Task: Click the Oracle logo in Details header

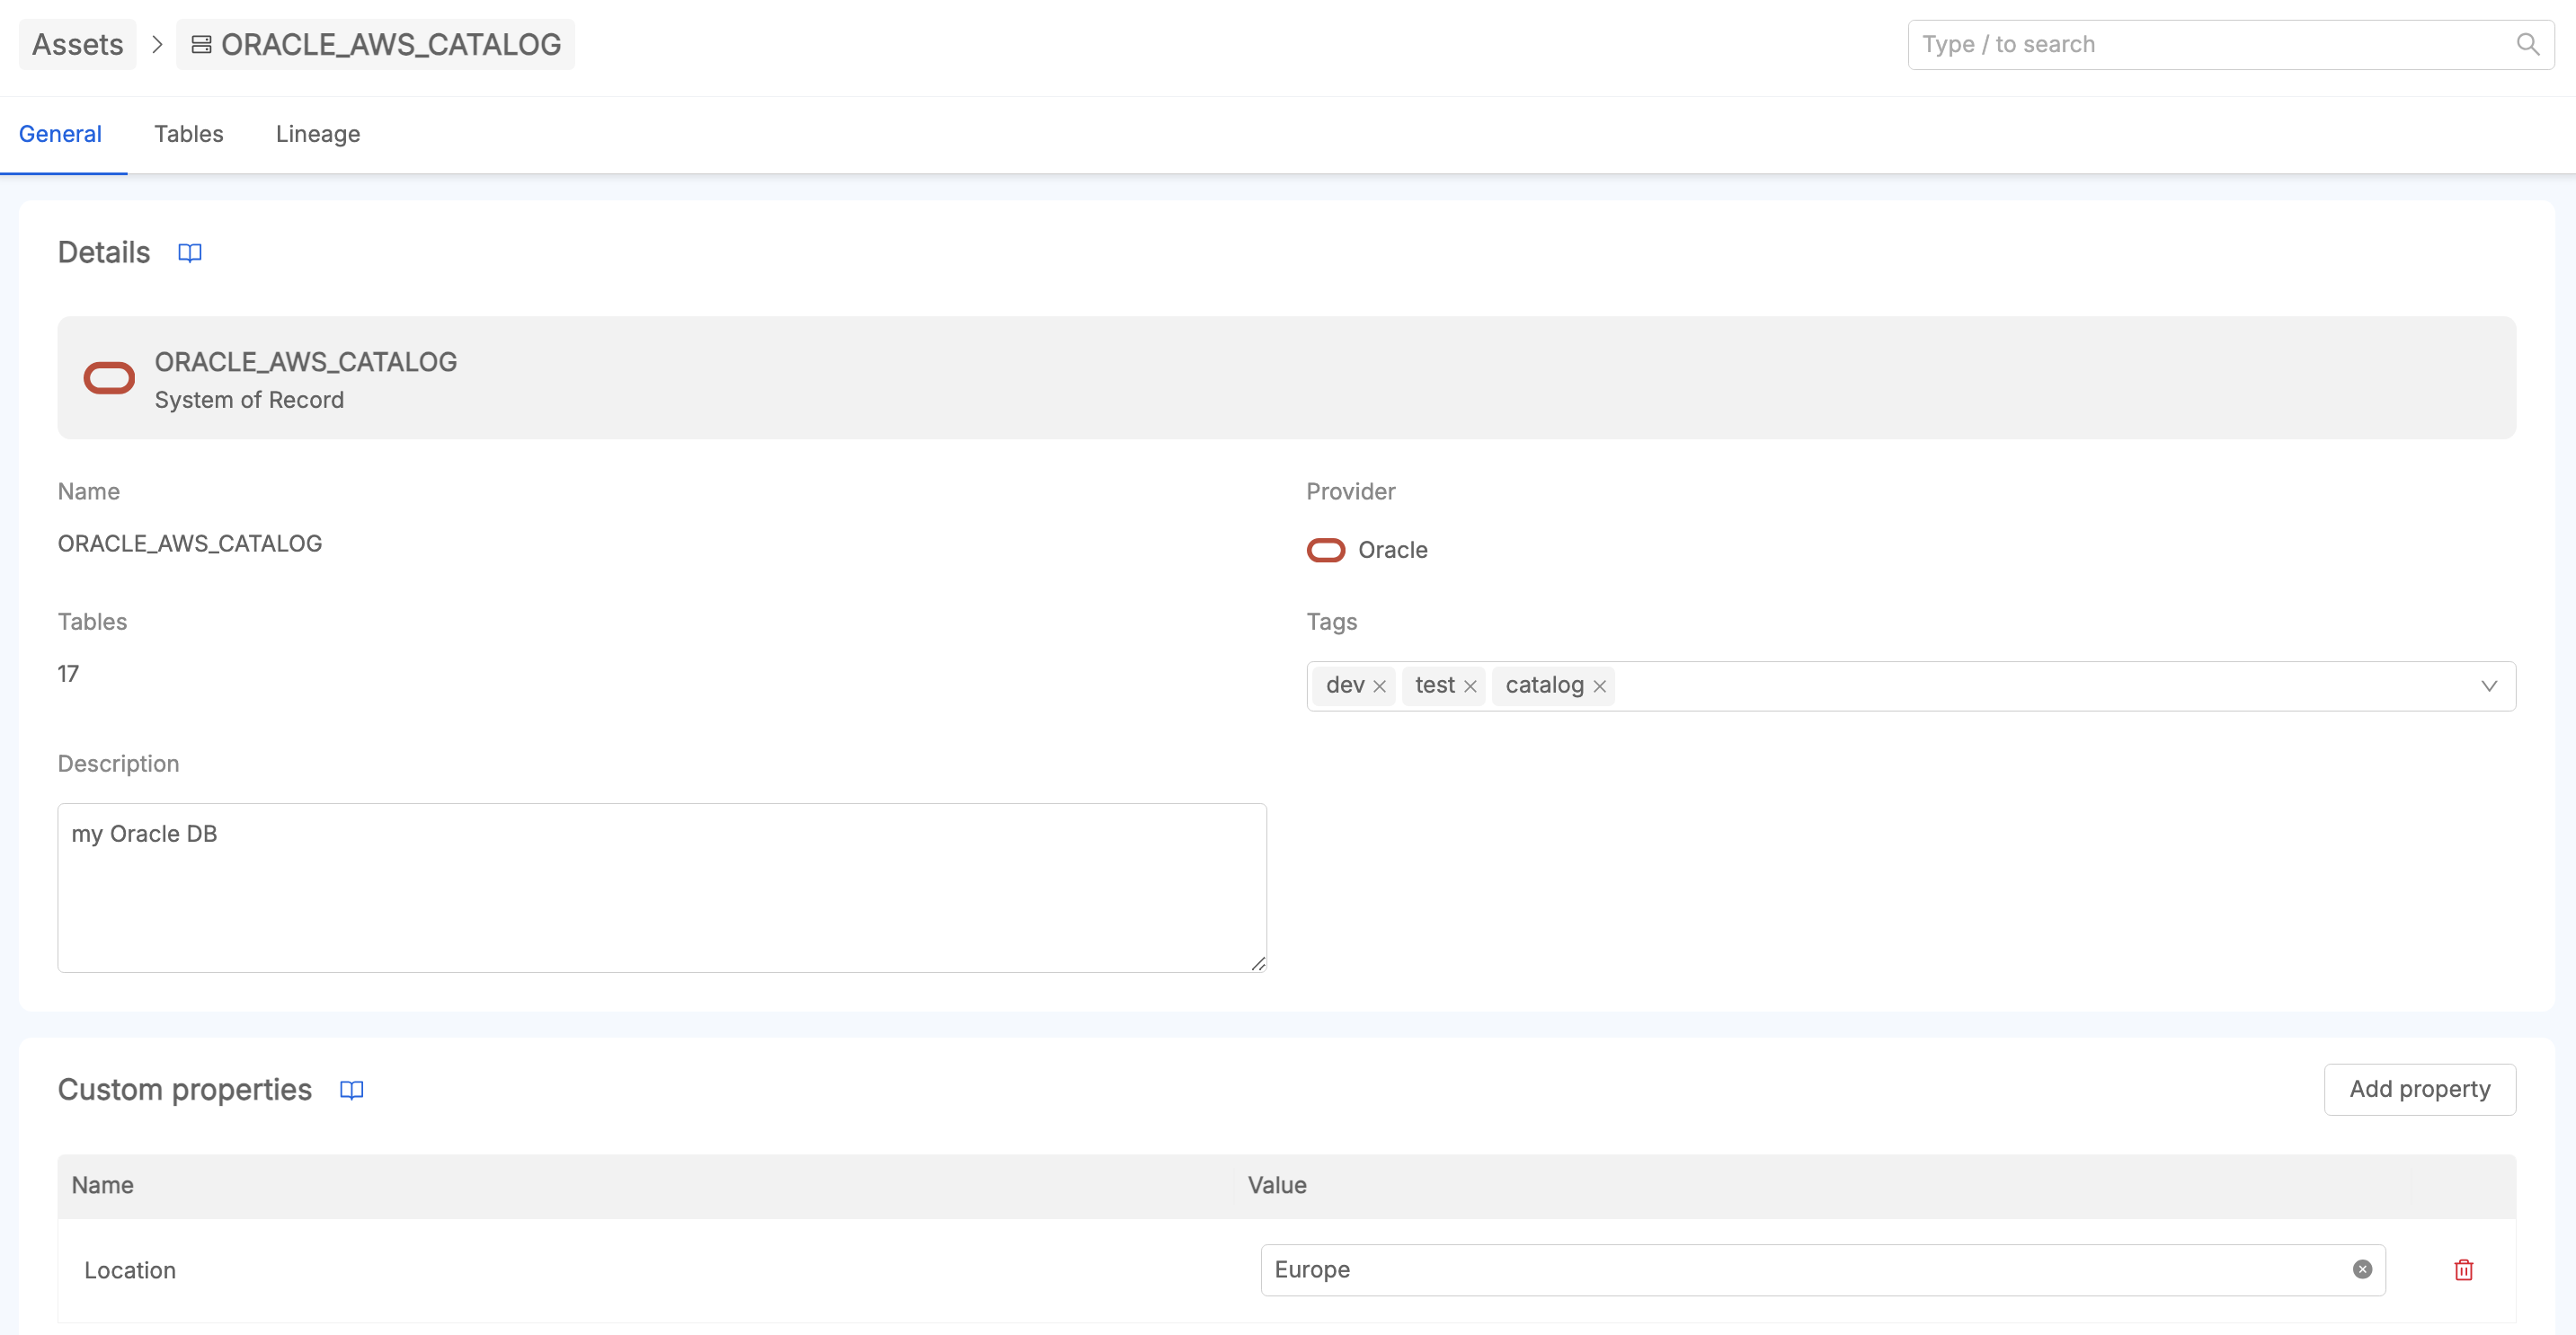Action: click(x=109, y=379)
